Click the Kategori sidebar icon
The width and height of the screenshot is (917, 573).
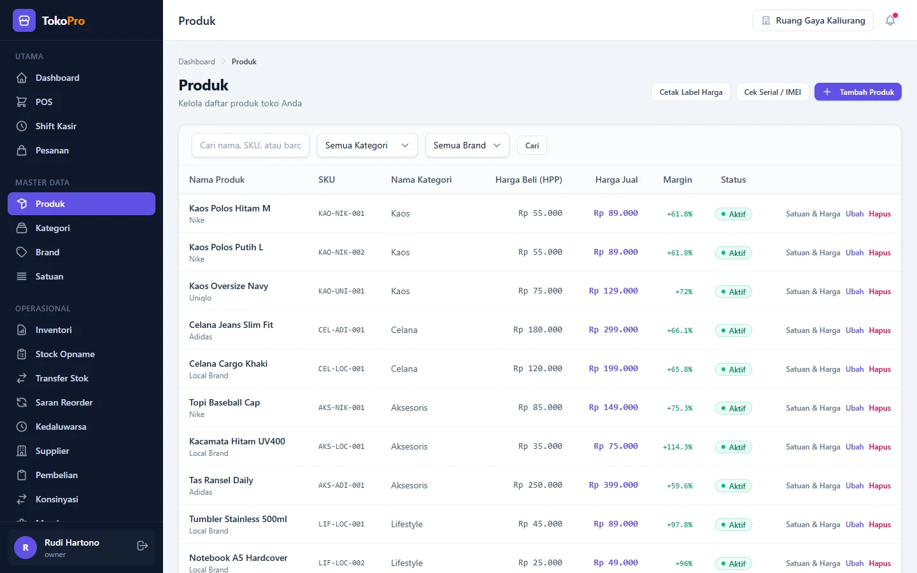(22, 228)
